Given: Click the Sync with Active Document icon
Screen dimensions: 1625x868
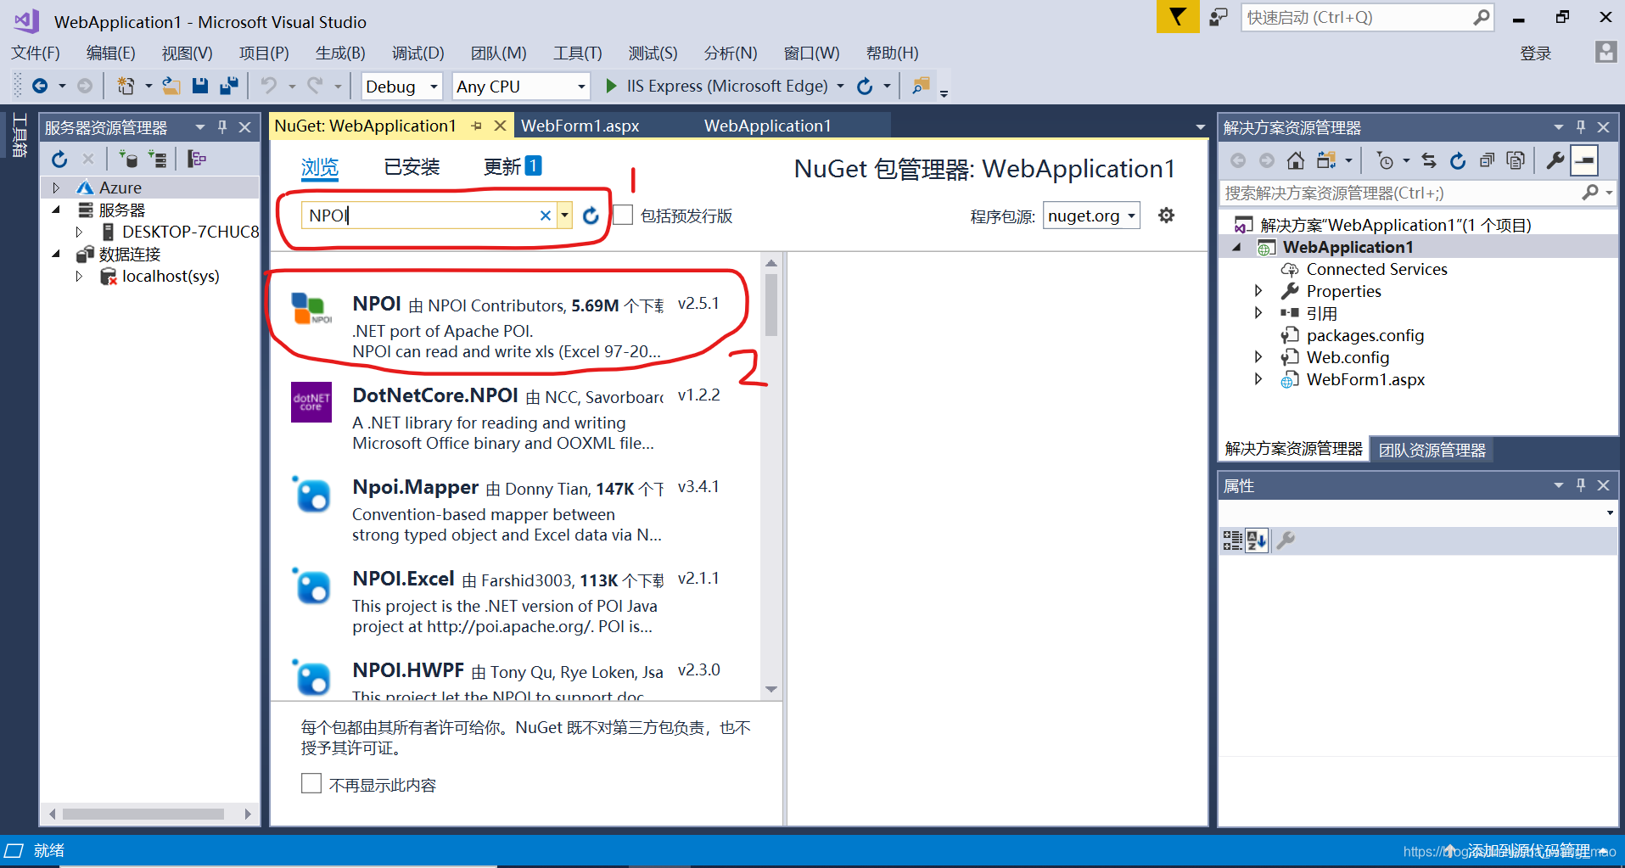Looking at the screenshot, I should (1429, 160).
